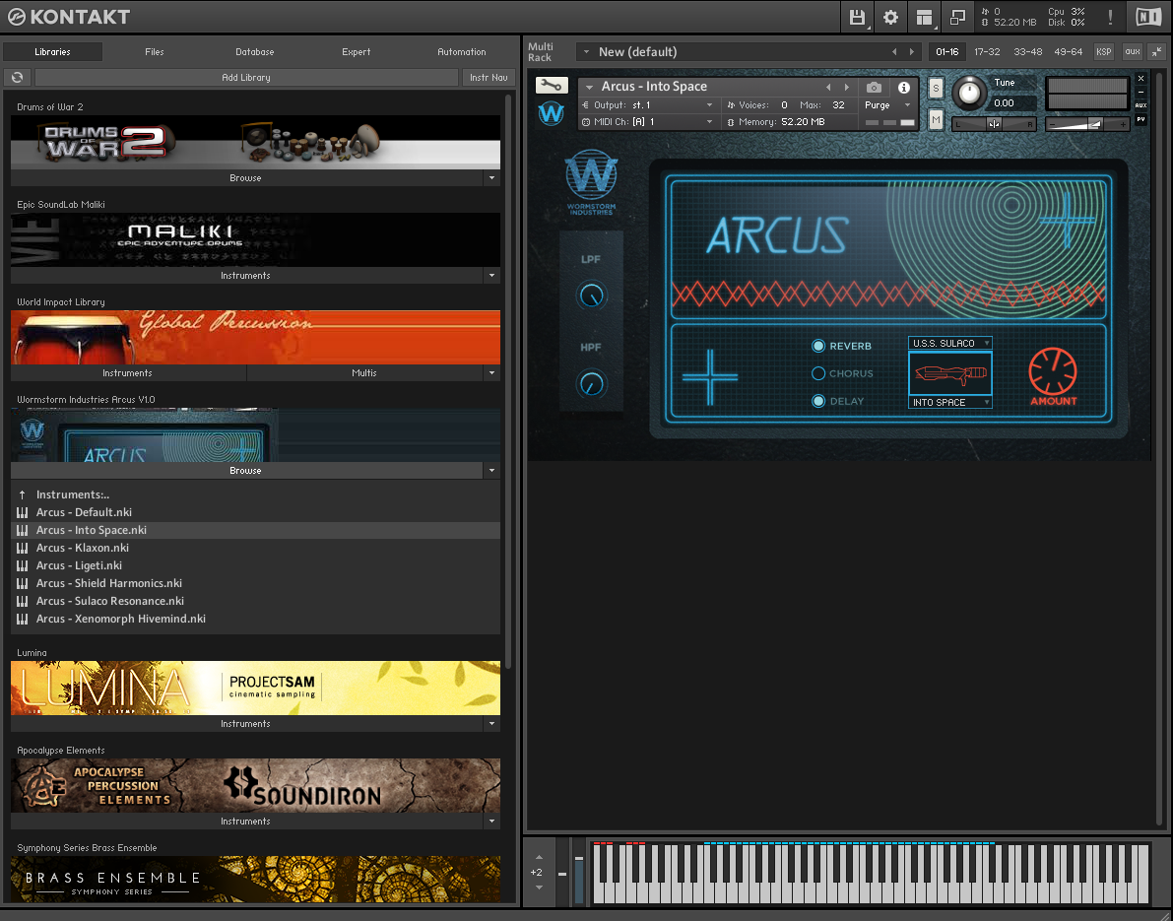This screenshot has width=1173, height=921.
Task: Open the U.S.S. SULACO dropdown
Action: (950, 344)
